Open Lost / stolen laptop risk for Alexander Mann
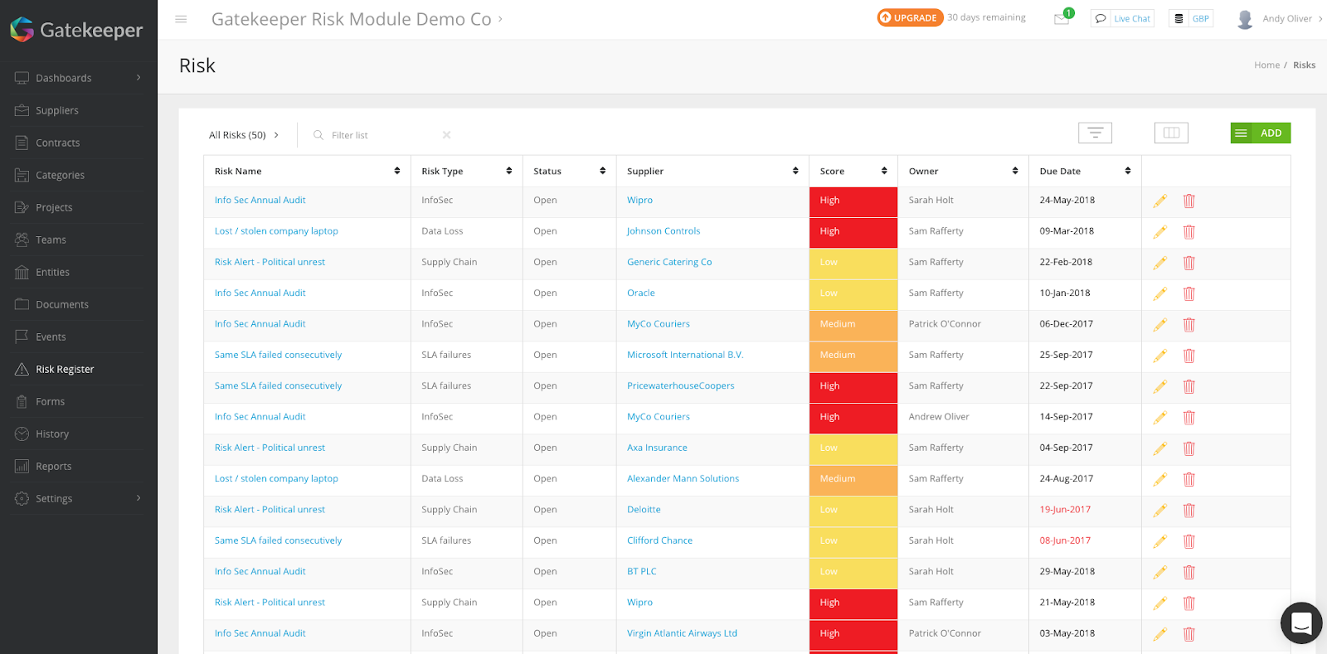The width and height of the screenshot is (1327, 654). pos(276,478)
